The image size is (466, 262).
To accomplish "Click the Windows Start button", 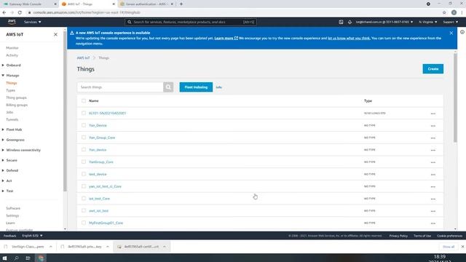I will tap(5, 258).
